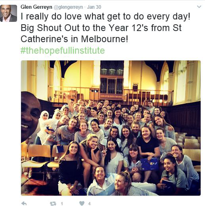Click the Glen Gerreyn display name
The height and width of the screenshot is (206, 205).
point(36,7)
